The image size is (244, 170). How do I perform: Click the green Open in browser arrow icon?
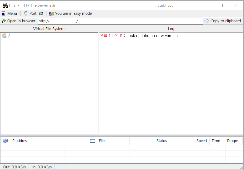pyautogui.click(x=4, y=21)
